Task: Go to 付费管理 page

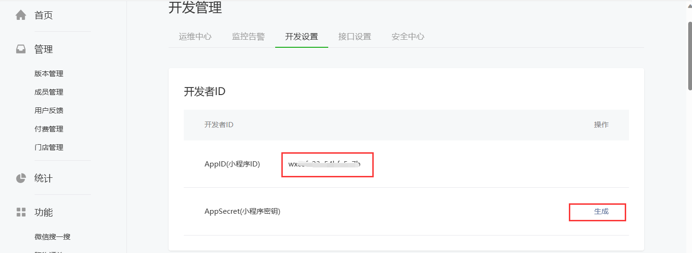Action: click(49, 129)
